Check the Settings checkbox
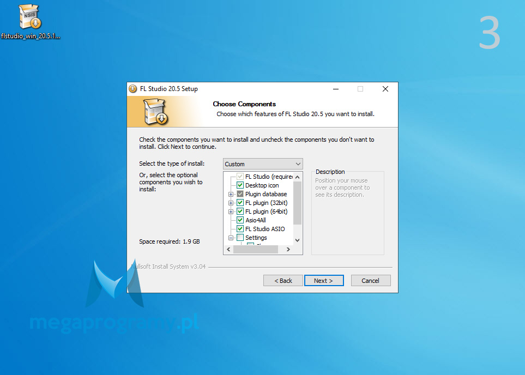 (240, 238)
